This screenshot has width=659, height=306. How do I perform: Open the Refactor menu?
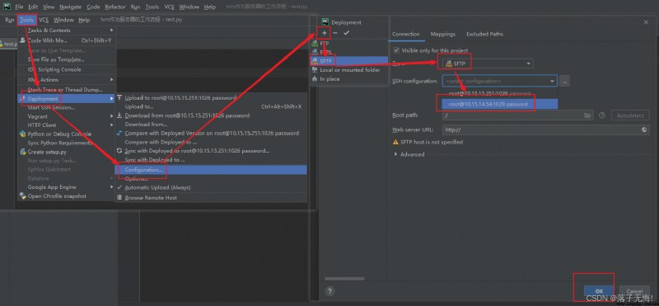coord(115,7)
